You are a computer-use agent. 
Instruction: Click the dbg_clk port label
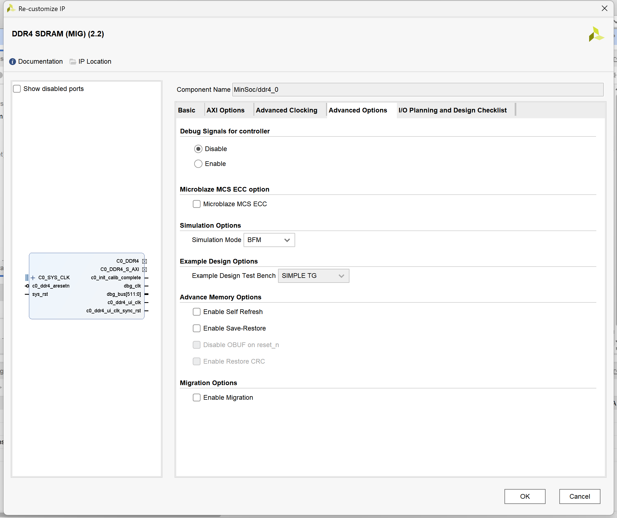click(x=132, y=286)
